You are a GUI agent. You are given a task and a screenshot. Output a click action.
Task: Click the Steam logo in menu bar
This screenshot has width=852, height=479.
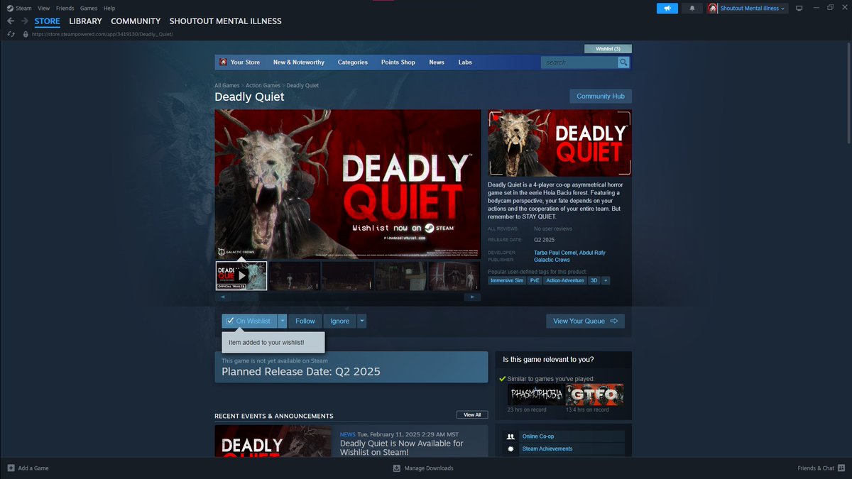click(9, 9)
